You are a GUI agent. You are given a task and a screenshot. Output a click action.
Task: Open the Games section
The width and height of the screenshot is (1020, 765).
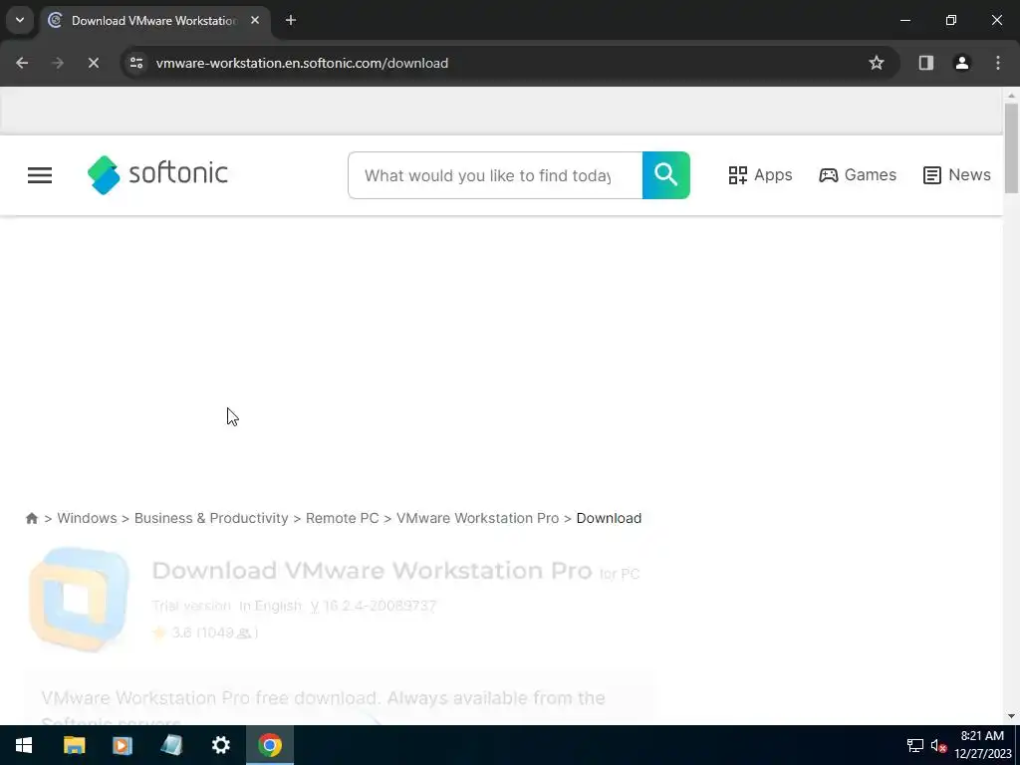click(858, 175)
